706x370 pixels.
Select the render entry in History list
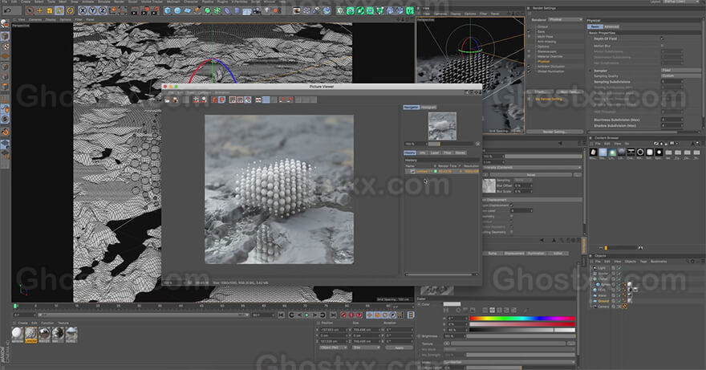[442, 171]
